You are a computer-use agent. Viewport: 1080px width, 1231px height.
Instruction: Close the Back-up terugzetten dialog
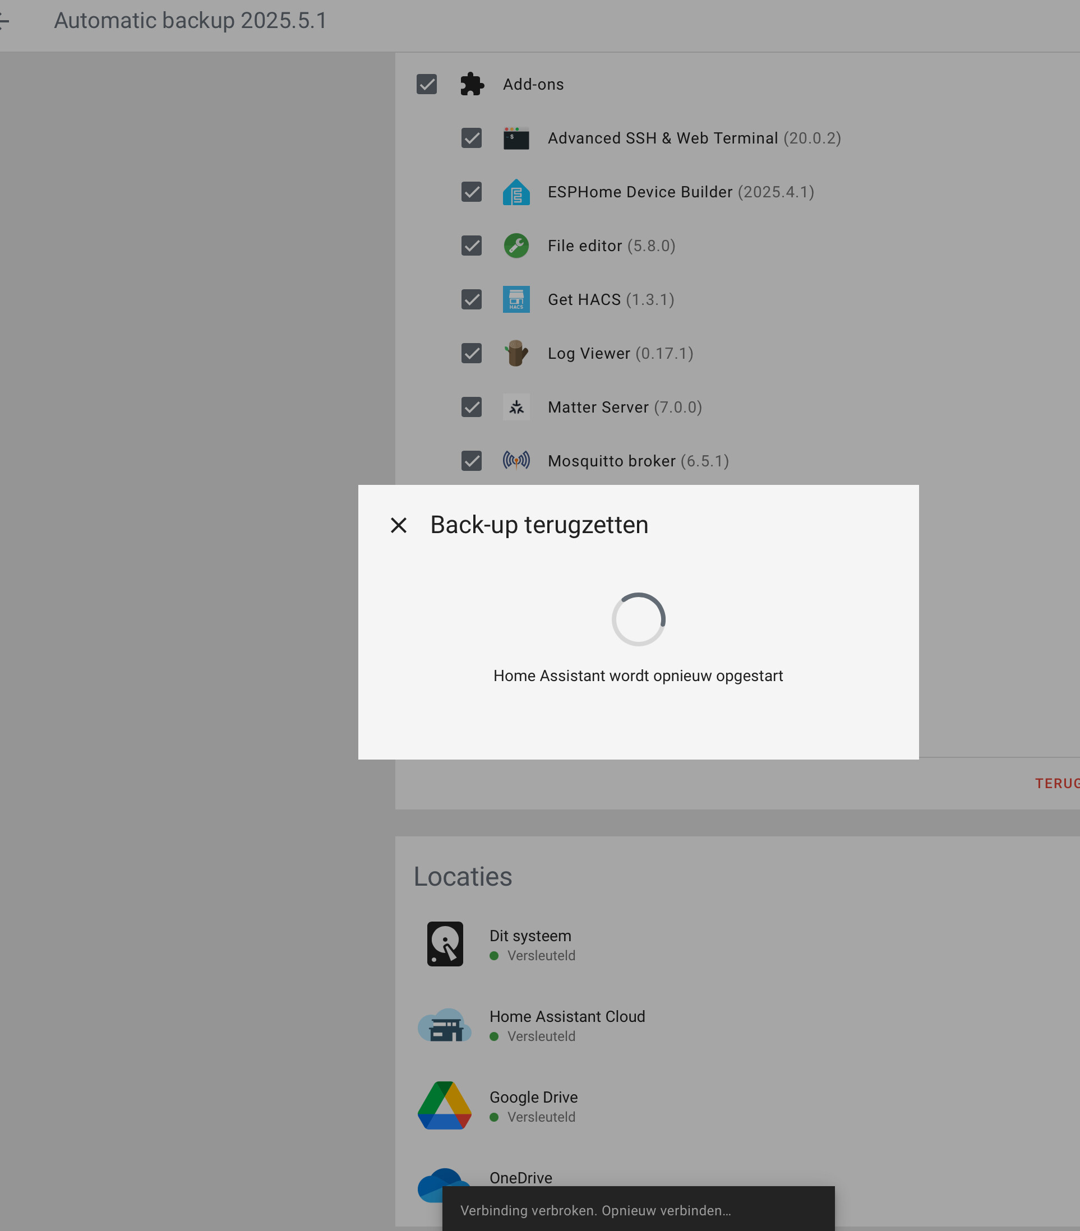point(398,525)
